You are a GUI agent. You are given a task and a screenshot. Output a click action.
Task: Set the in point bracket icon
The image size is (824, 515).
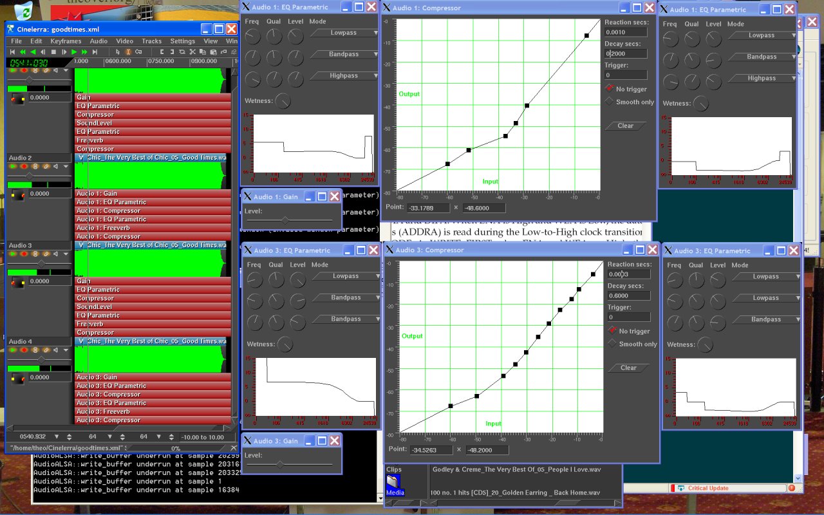click(x=162, y=51)
